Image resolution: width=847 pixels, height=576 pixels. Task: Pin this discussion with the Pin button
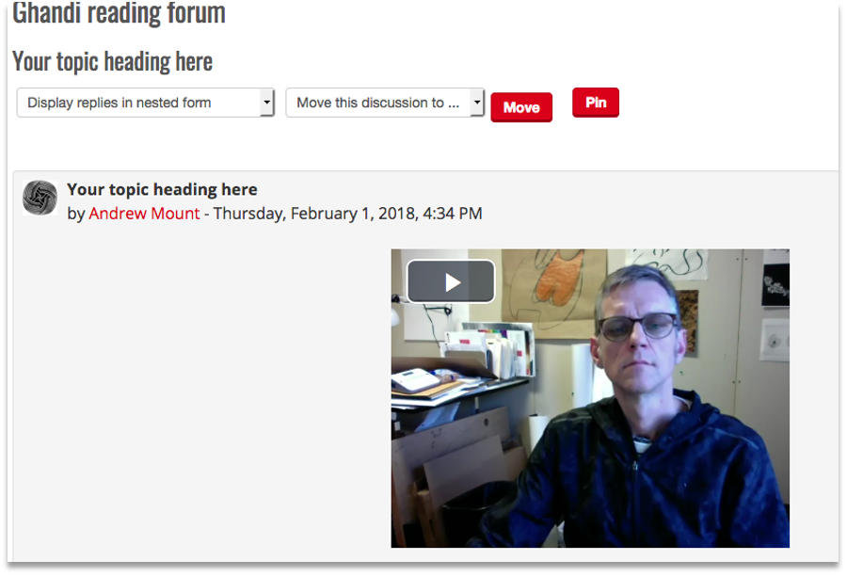596,103
